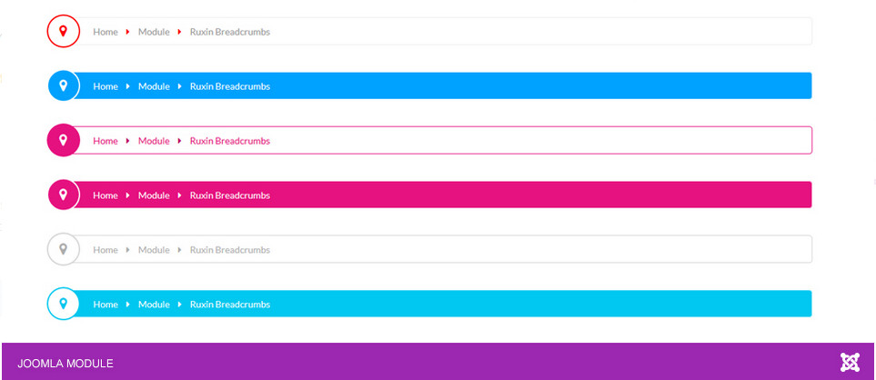Click the pin icon on the solid pink breadcrumb
Screen dimensions: 876x380
pos(63,195)
